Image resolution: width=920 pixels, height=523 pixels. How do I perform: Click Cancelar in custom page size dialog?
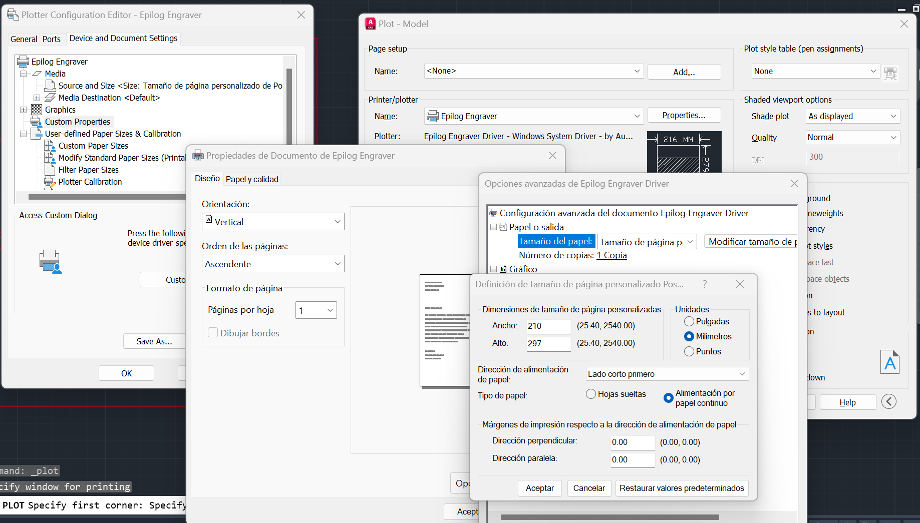(x=589, y=488)
